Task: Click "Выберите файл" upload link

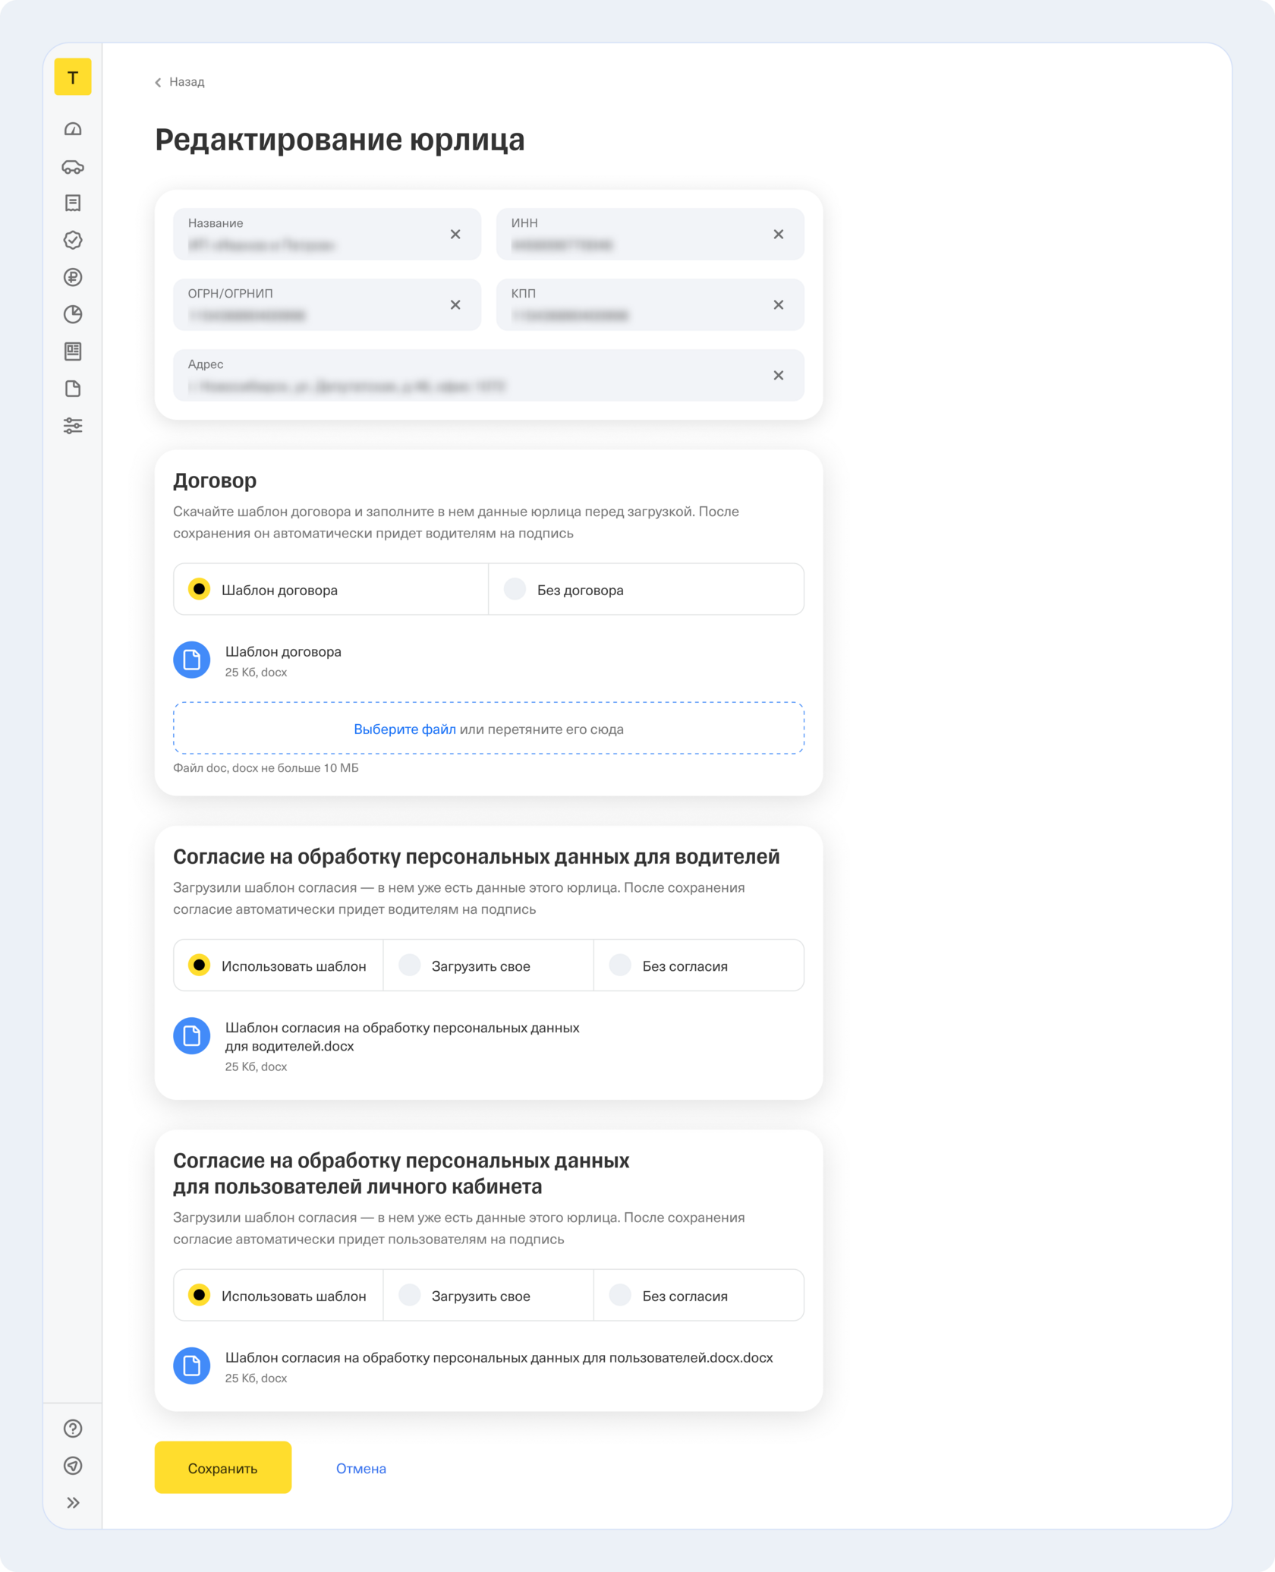Action: click(x=405, y=729)
